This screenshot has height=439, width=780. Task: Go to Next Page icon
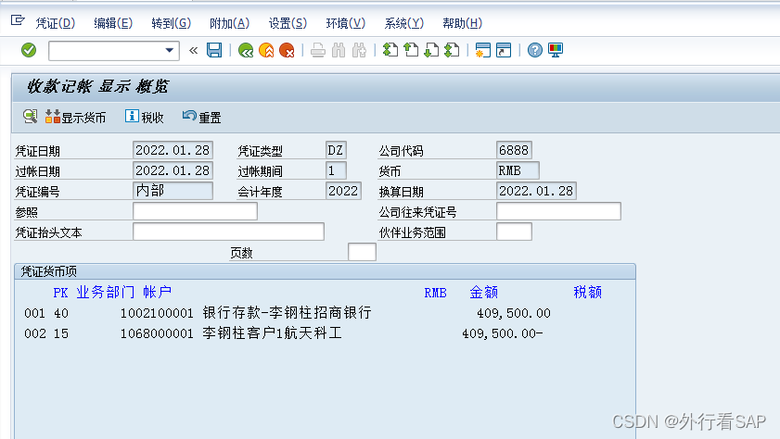(431, 50)
